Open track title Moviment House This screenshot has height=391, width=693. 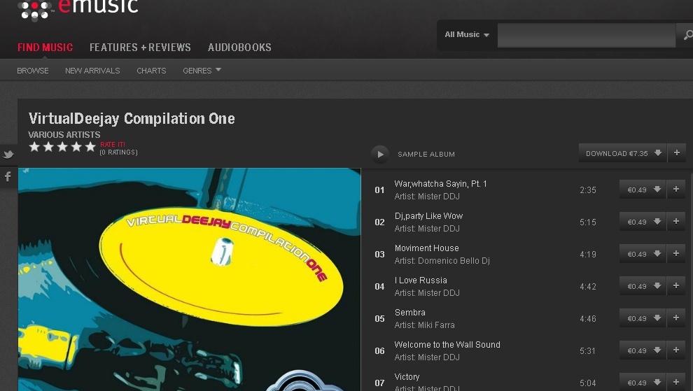(x=426, y=248)
